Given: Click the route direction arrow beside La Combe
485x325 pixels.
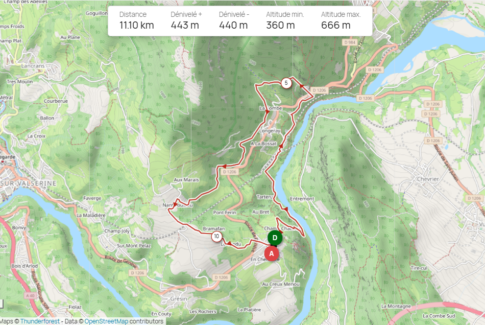Looking at the screenshot, I should (x=267, y=112).
